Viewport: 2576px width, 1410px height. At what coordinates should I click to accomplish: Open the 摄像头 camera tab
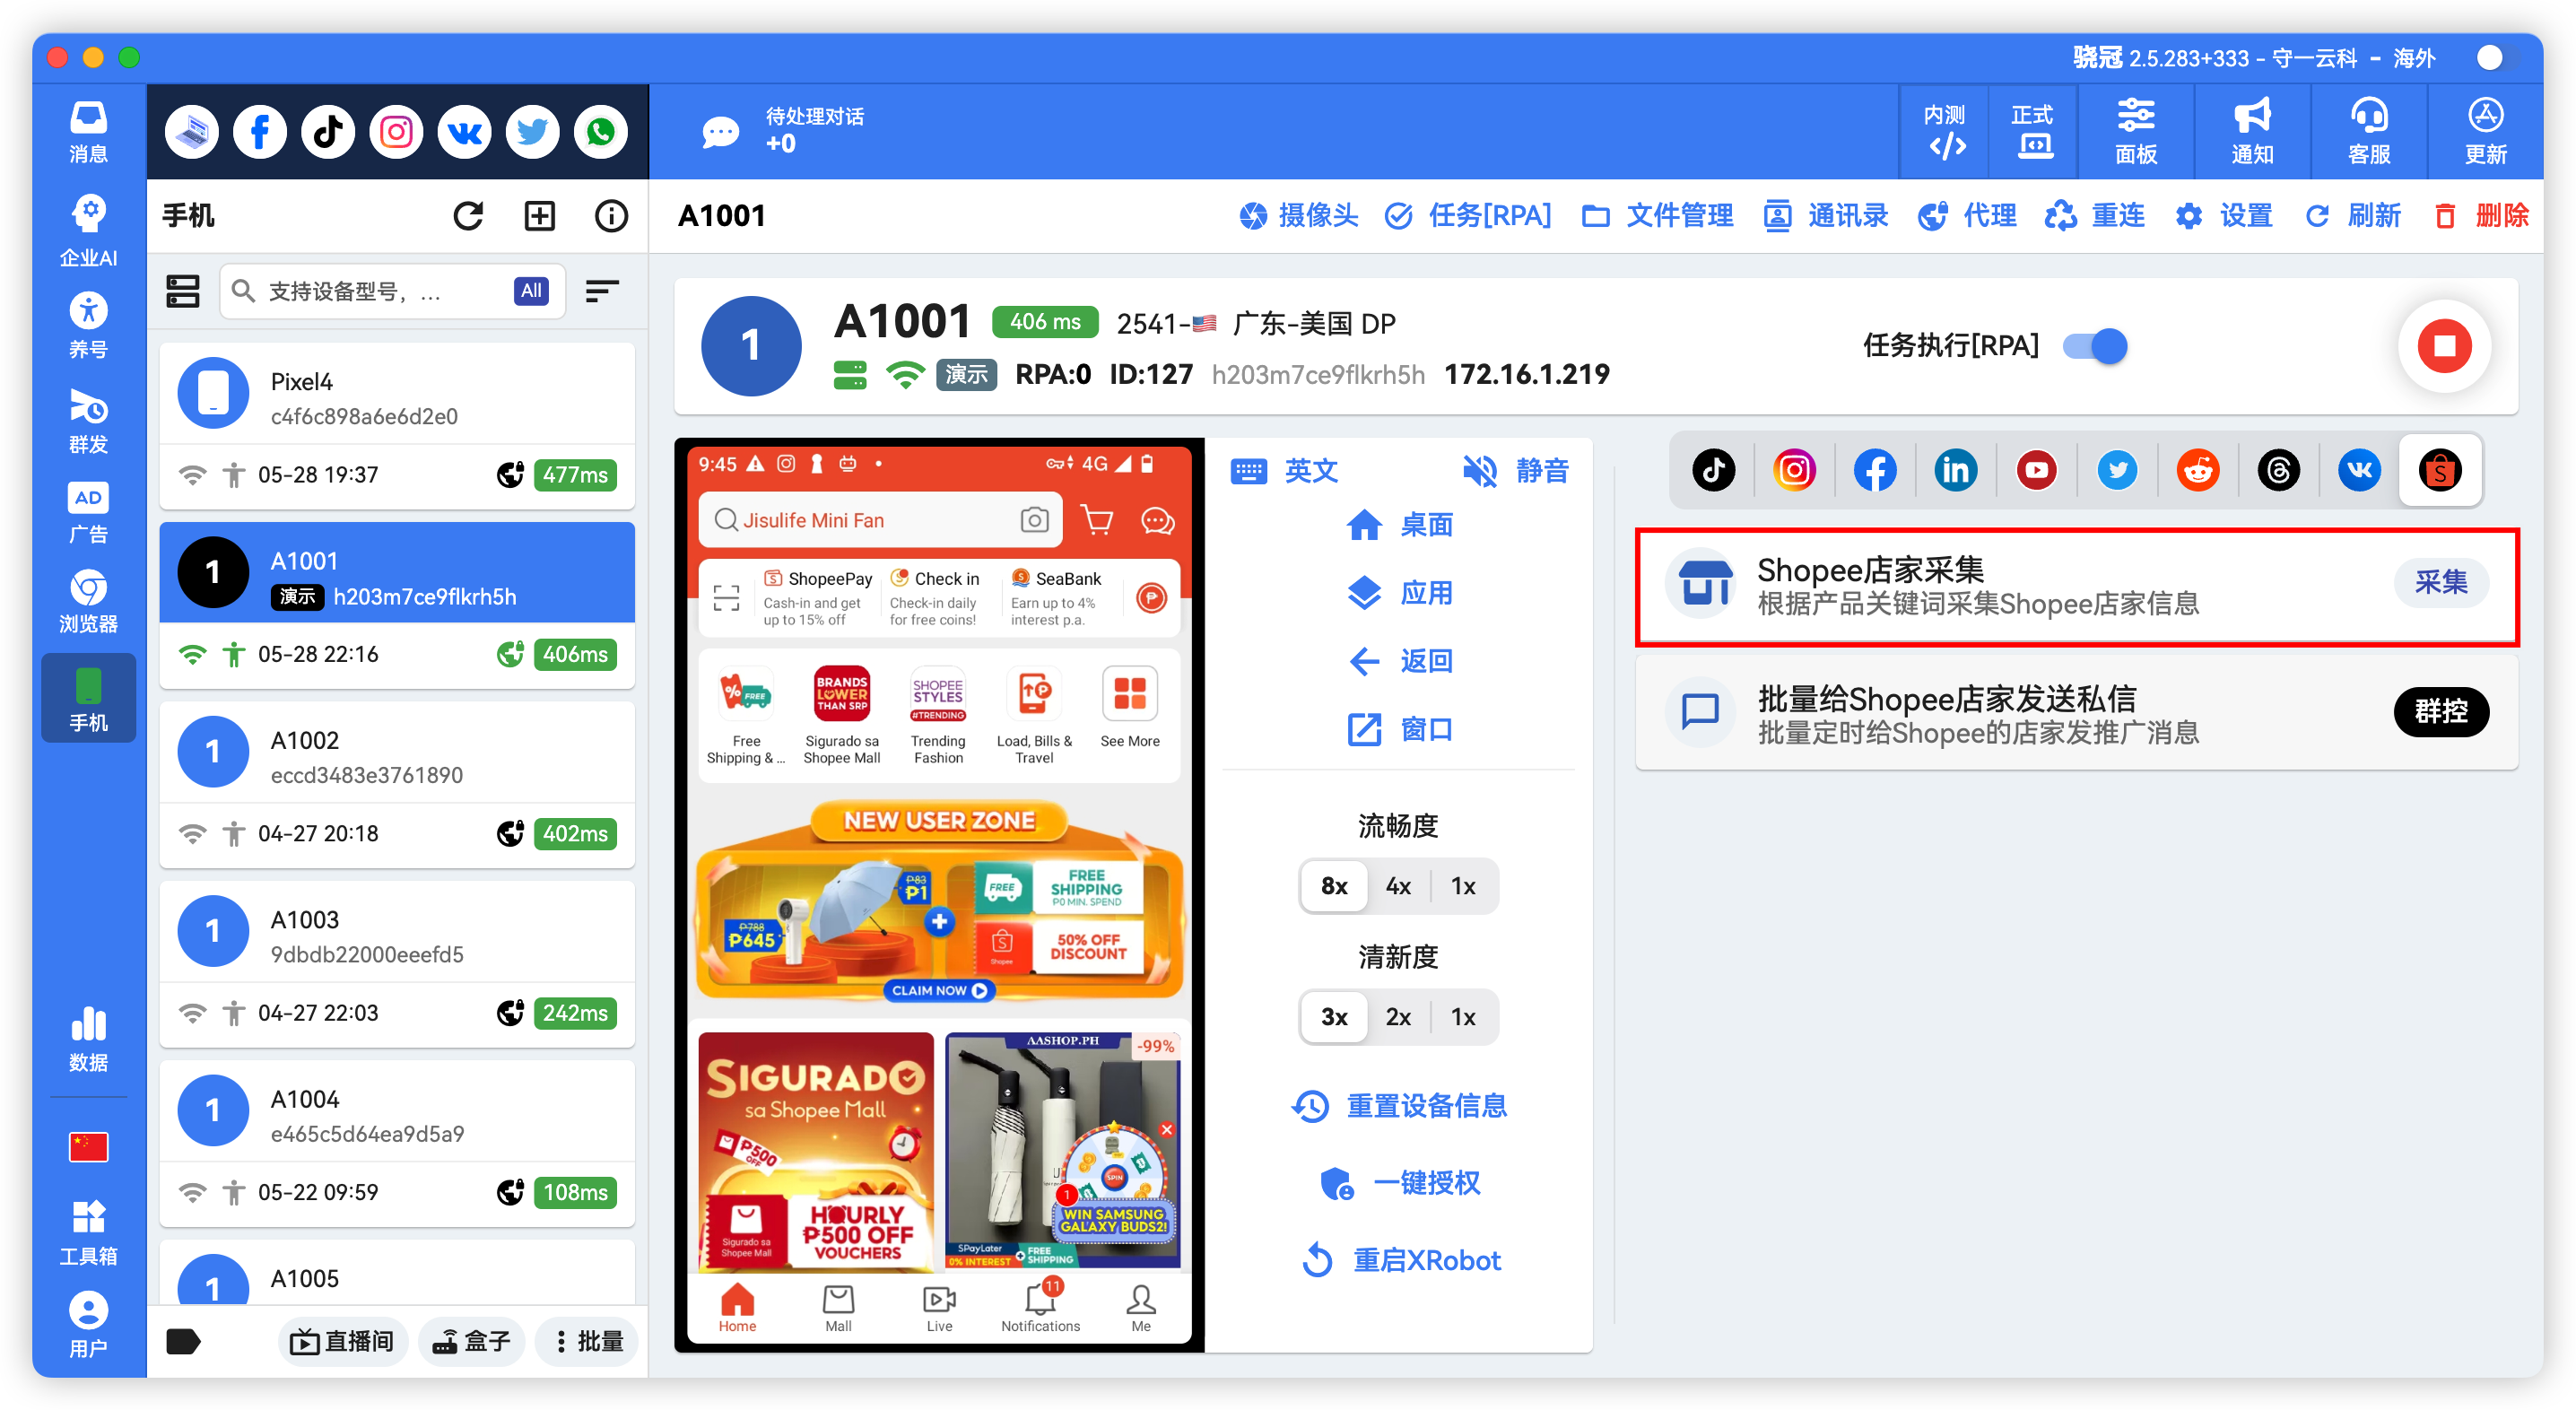(1298, 215)
